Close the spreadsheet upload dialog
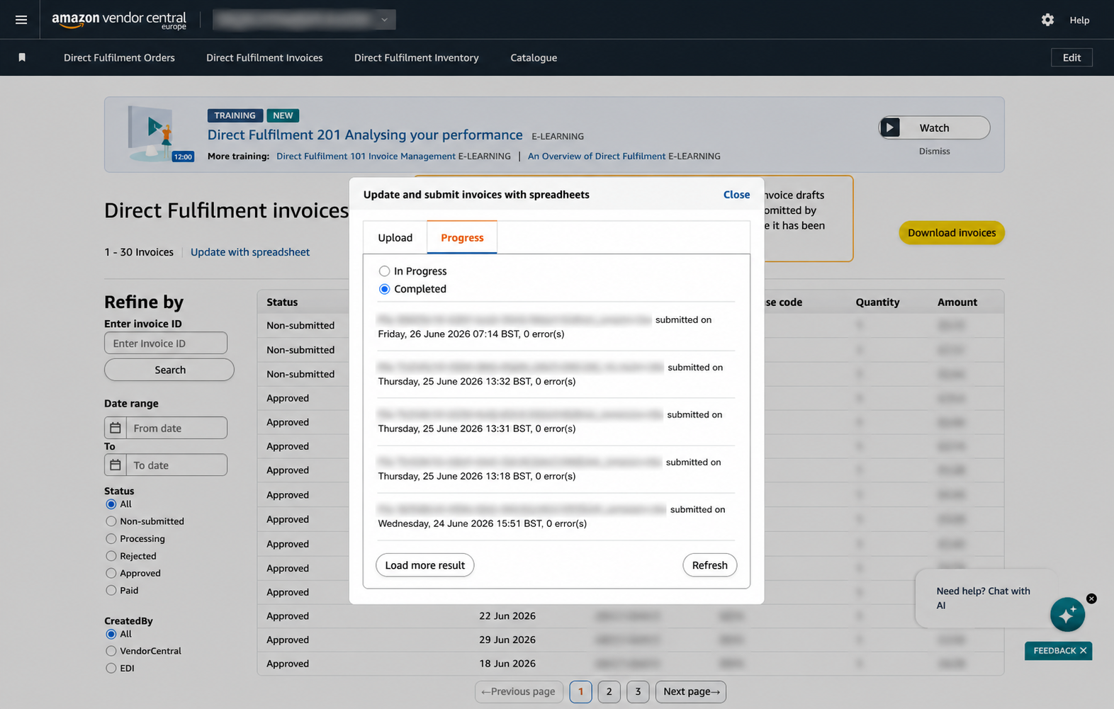The image size is (1114, 709). click(736, 195)
